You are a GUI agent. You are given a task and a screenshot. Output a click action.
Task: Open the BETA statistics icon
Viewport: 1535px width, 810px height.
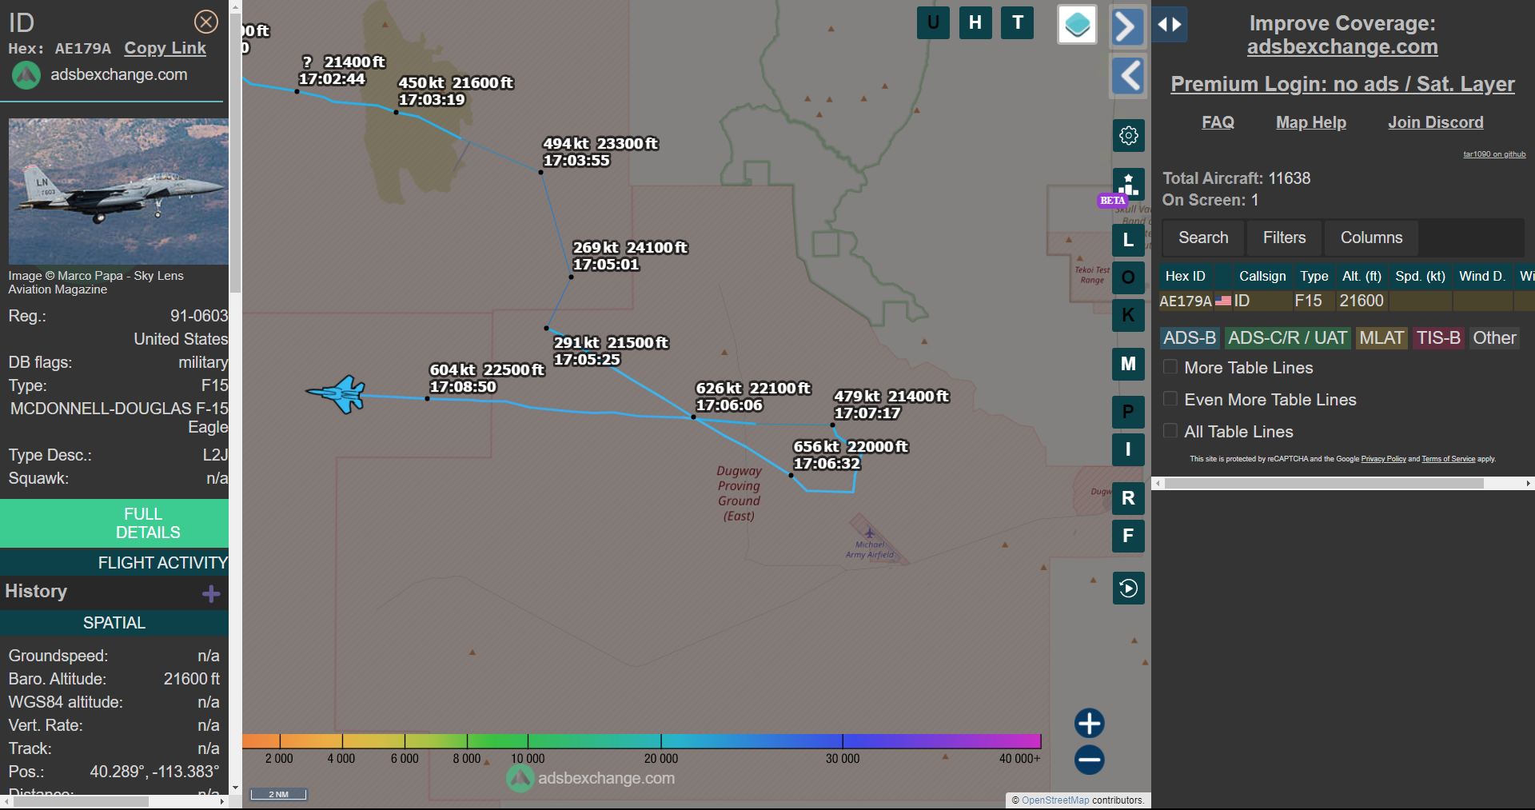[x=1128, y=185]
